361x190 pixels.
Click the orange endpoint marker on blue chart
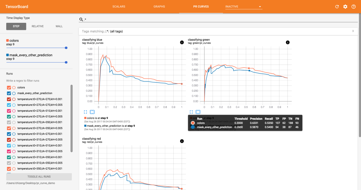coord(182,84)
